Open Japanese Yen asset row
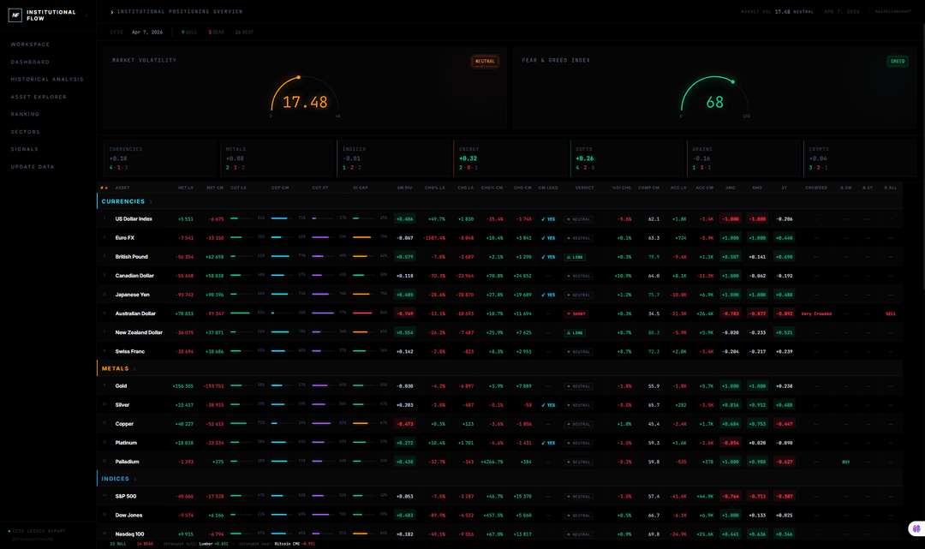This screenshot has width=925, height=549. tap(499, 295)
